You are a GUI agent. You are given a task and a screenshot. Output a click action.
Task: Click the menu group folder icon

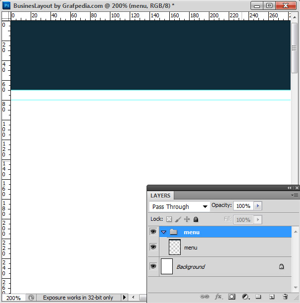coord(173,232)
